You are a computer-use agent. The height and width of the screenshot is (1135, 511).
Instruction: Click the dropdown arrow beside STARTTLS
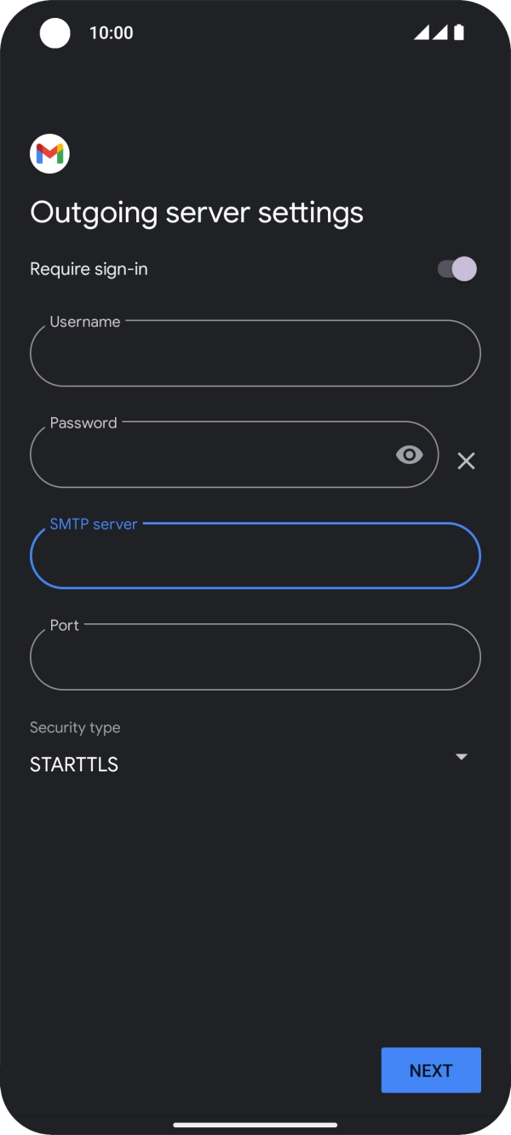[461, 757]
